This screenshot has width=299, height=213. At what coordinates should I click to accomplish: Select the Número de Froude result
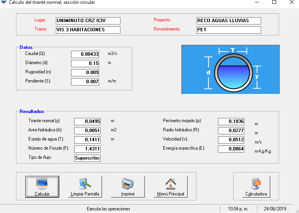coord(87,149)
